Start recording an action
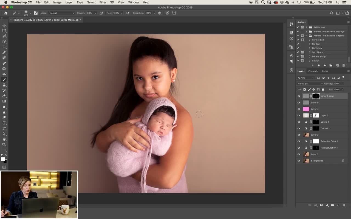This screenshot has height=219, width=351. click(319, 65)
